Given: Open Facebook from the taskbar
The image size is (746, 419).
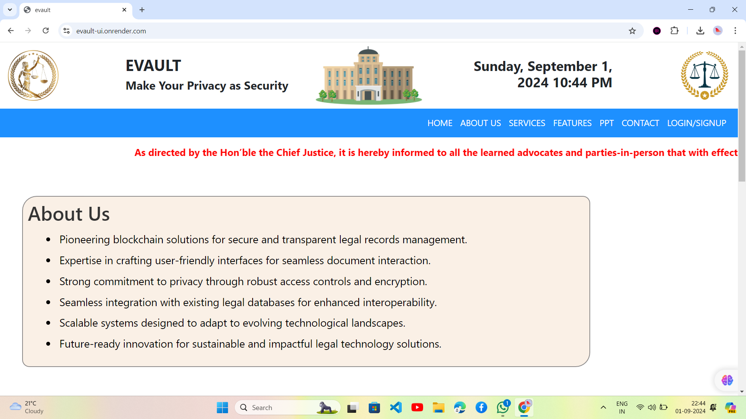Looking at the screenshot, I should [481, 407].
